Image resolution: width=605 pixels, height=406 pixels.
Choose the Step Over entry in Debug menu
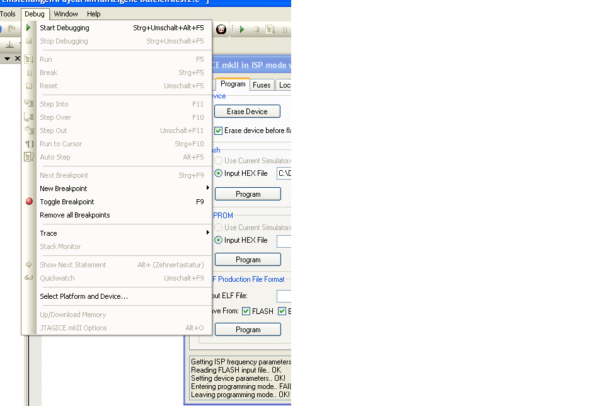pyautogui.click(x=117, y=117)
